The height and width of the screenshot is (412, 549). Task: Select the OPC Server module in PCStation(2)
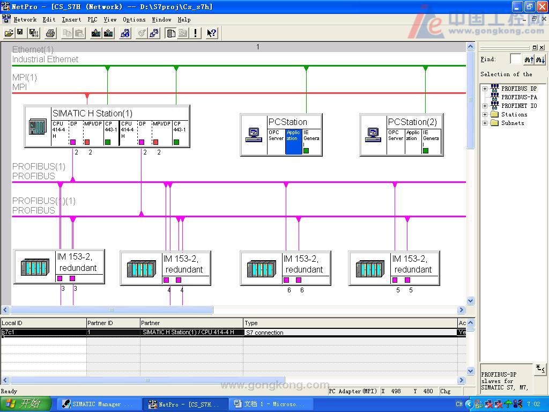tap(396, 141)
